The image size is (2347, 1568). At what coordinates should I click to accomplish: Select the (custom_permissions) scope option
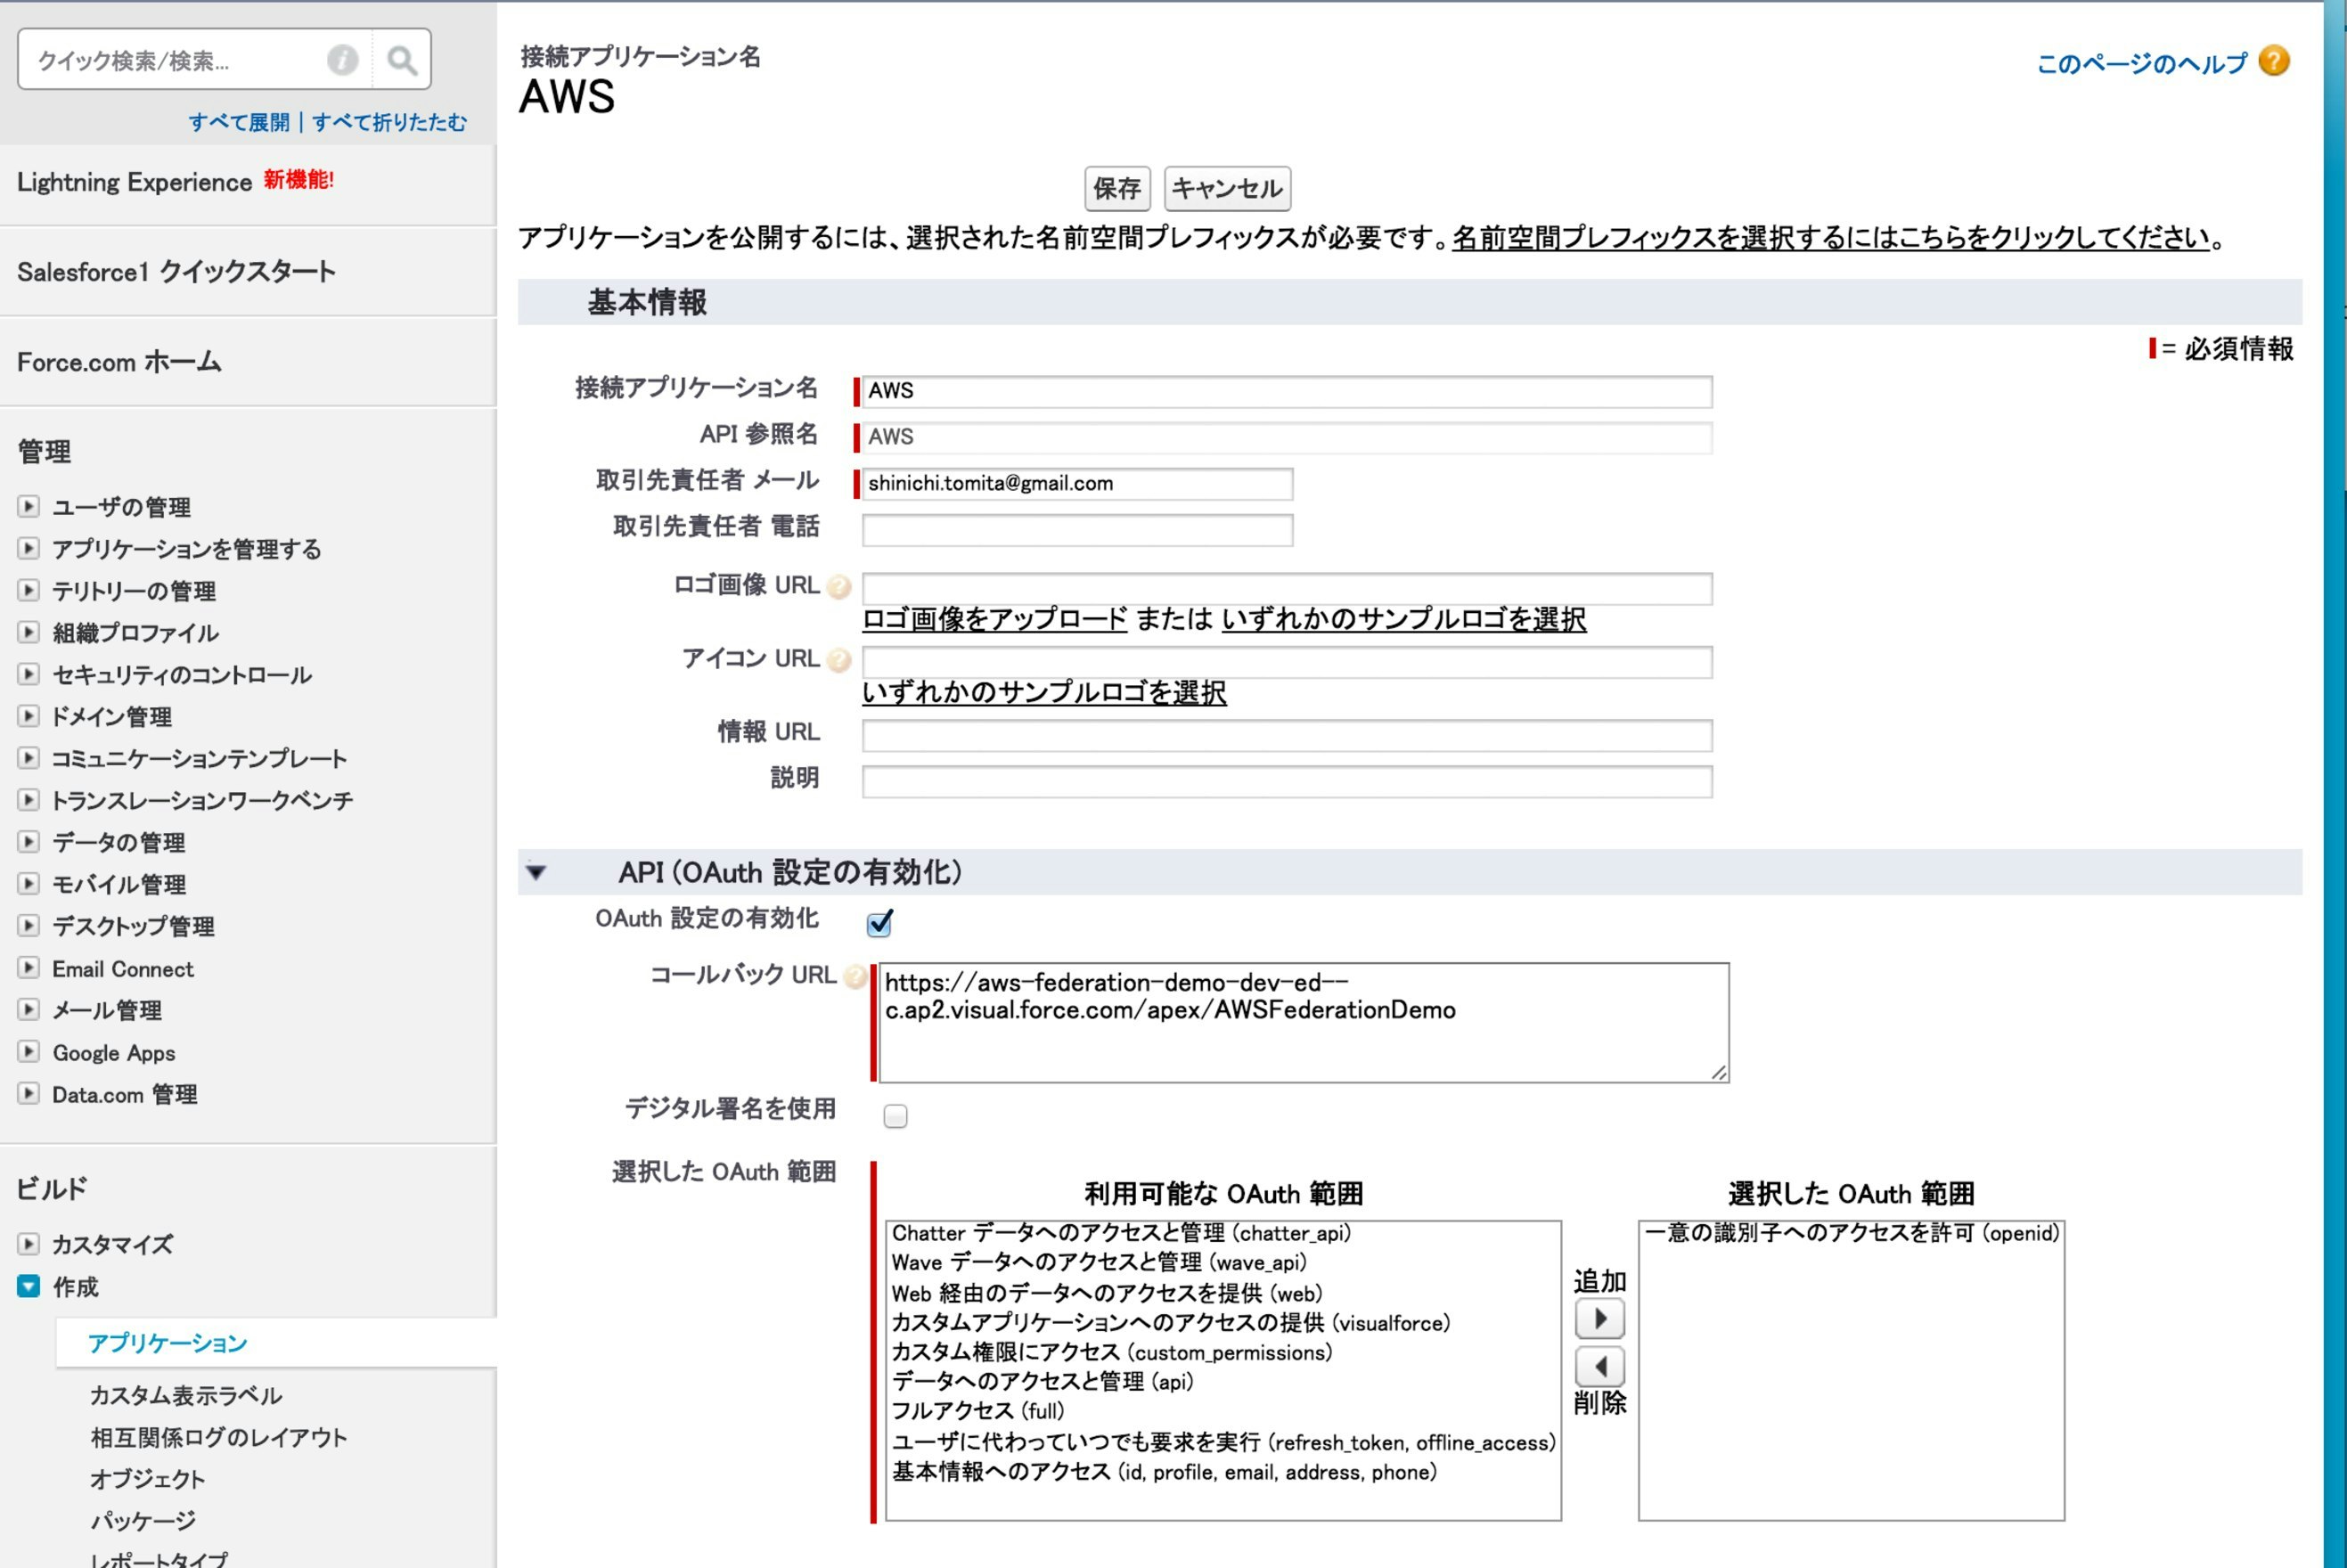(1112, 1353)
